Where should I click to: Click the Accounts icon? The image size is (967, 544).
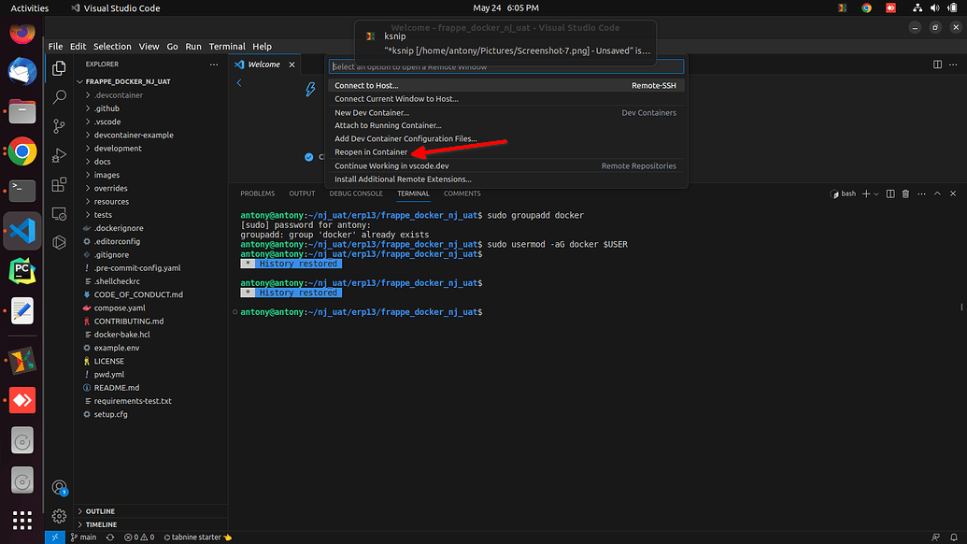59,487
